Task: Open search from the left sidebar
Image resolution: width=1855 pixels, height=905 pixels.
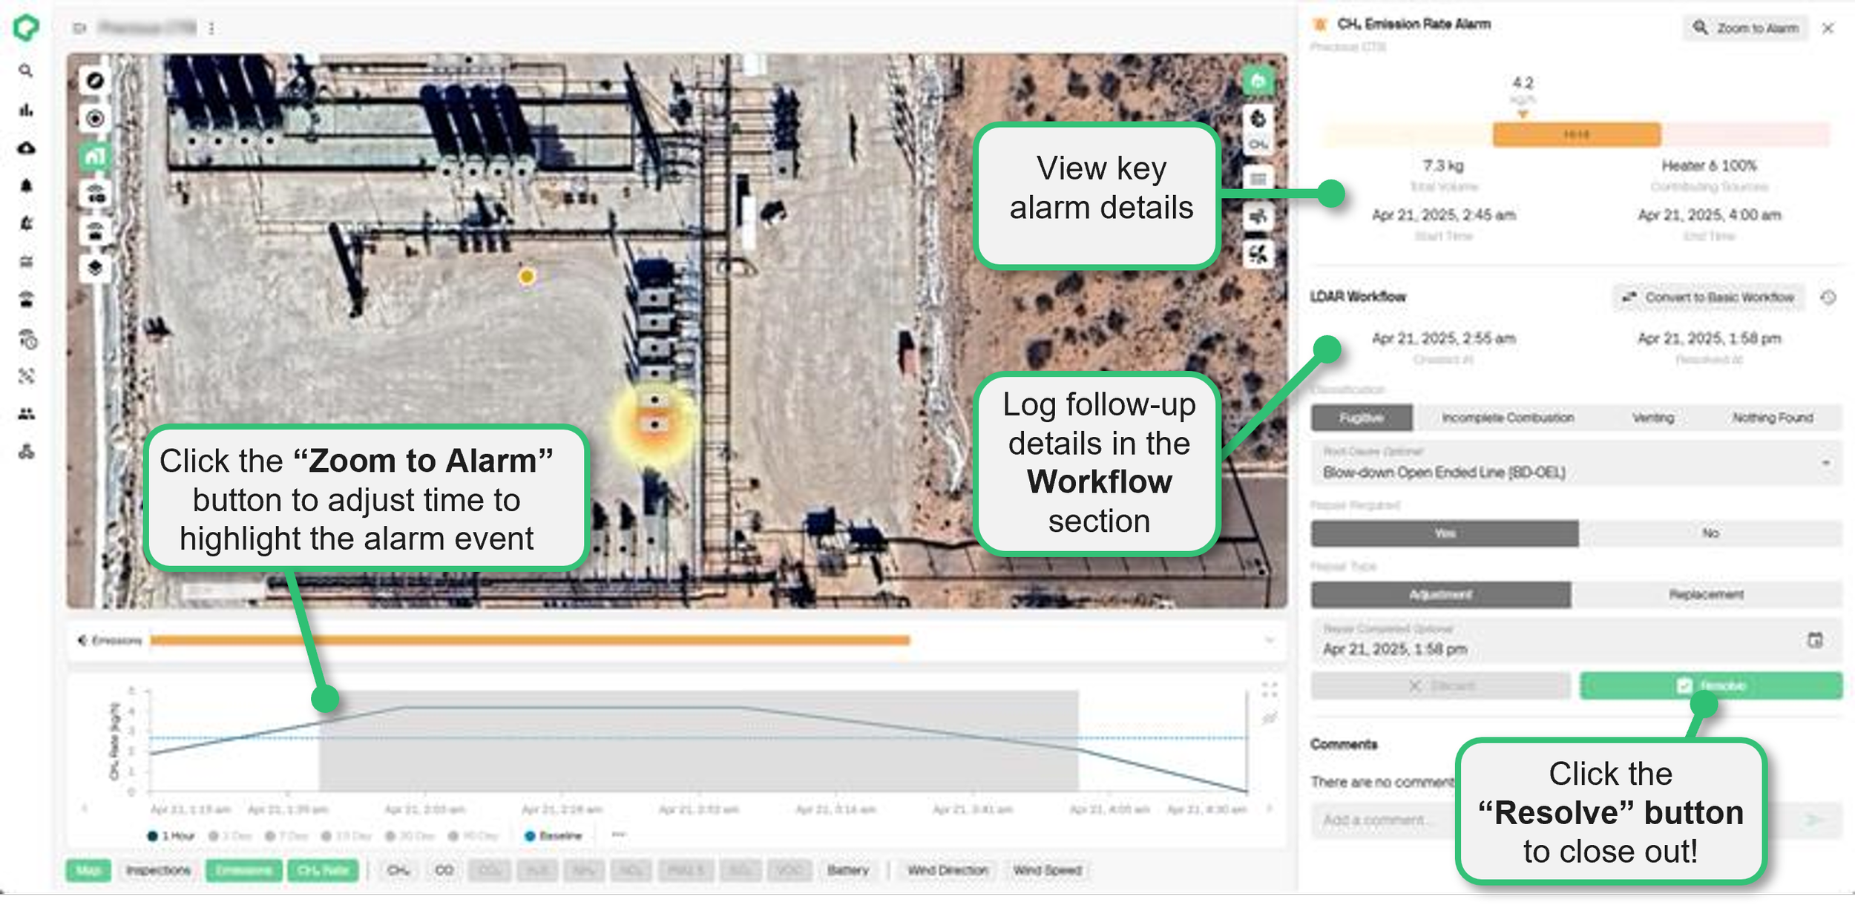Action: tap(26, 71)
